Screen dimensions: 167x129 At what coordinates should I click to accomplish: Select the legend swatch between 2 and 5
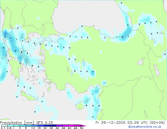tap(23, 126)
